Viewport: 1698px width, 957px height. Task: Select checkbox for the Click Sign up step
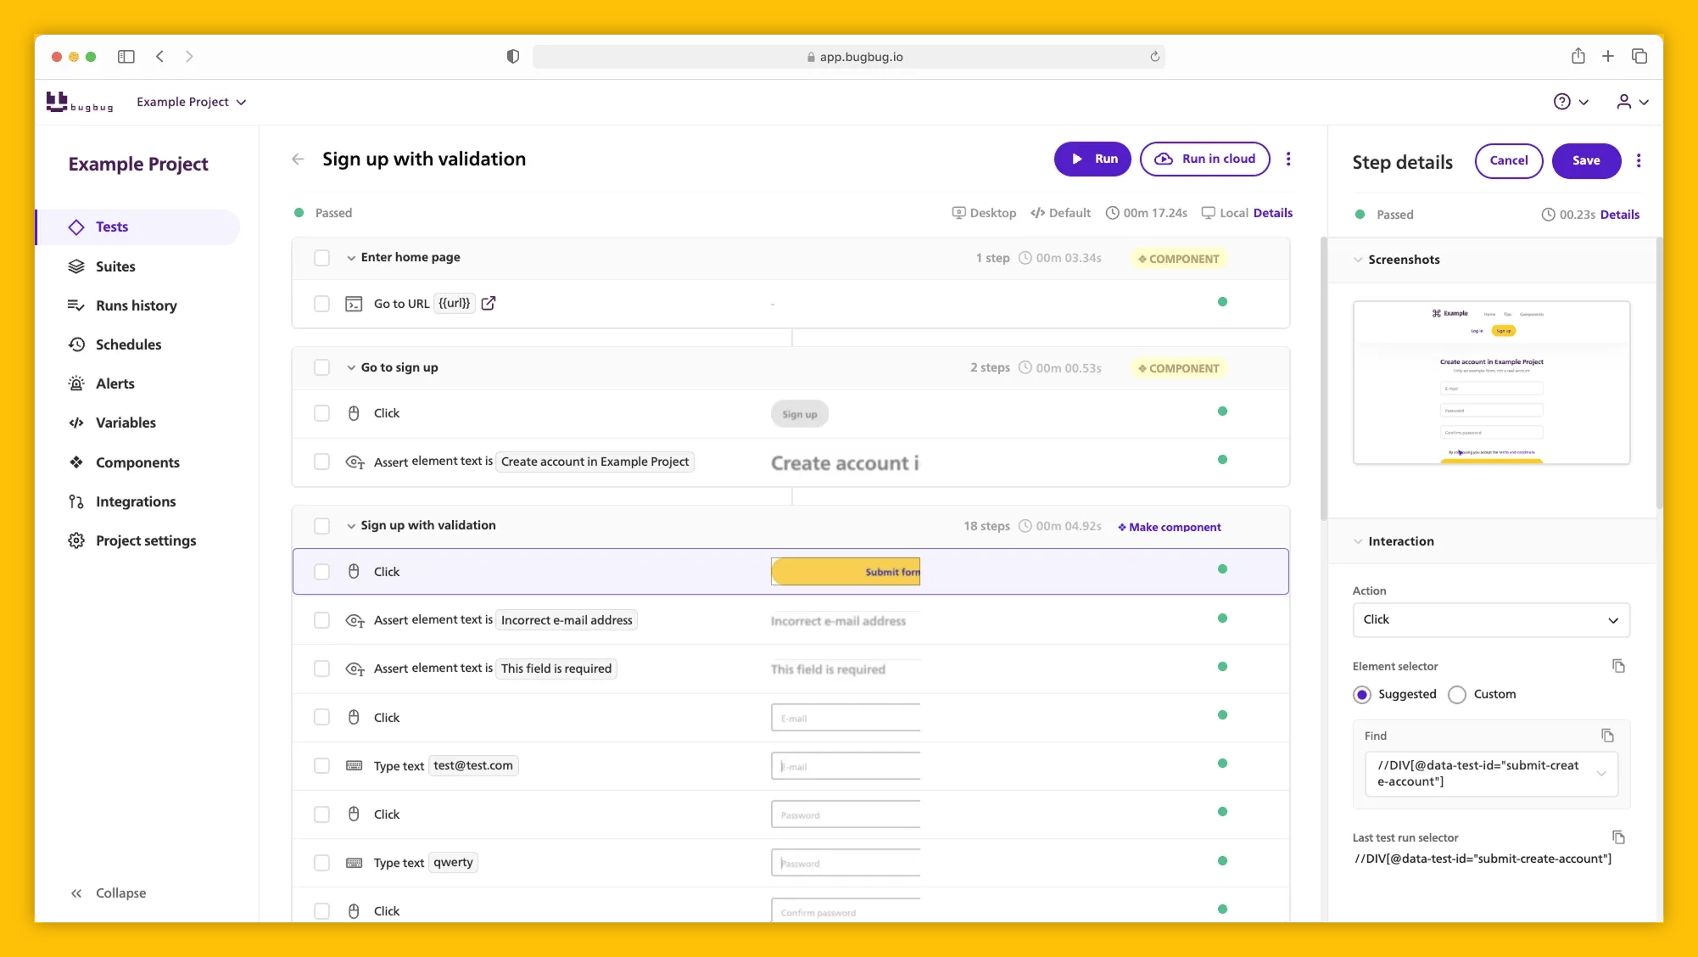pyautogui.click(x=322, y=413)
